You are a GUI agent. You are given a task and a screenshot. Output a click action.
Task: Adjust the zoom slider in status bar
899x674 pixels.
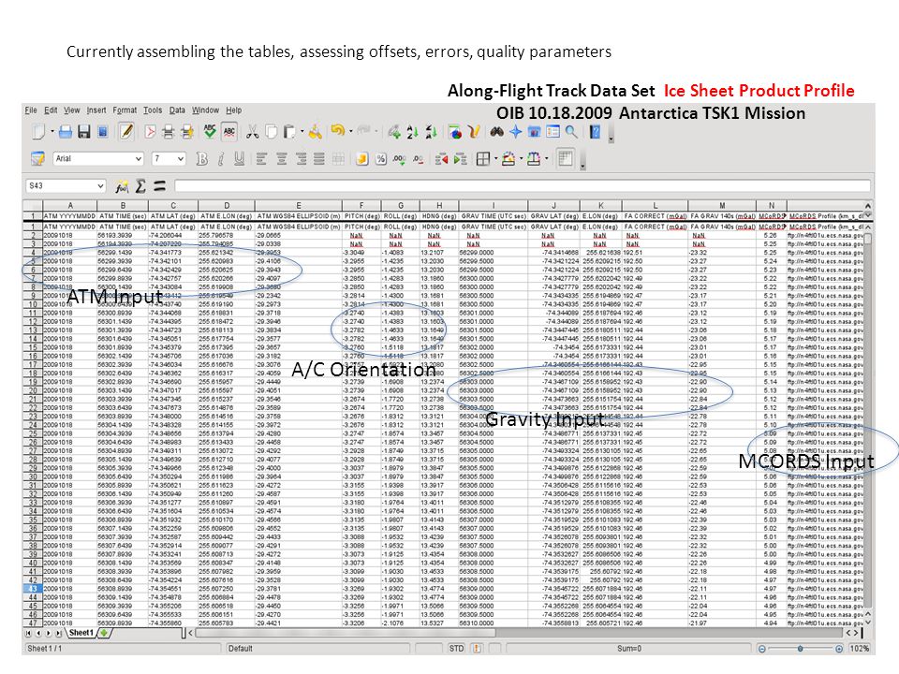pyautogui.click(x=801, y=648)
